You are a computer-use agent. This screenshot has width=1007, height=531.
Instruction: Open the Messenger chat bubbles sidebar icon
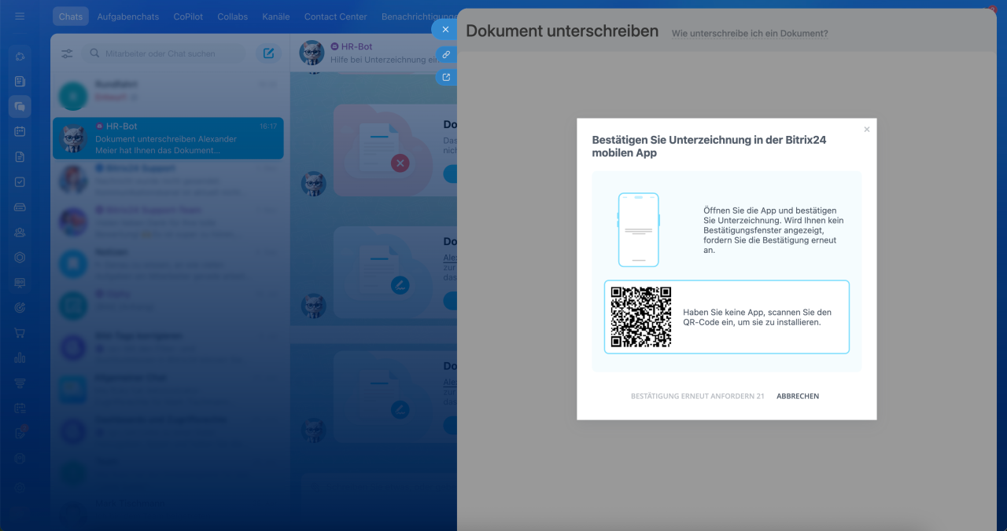pyautogui.click(x=20, y=106)
